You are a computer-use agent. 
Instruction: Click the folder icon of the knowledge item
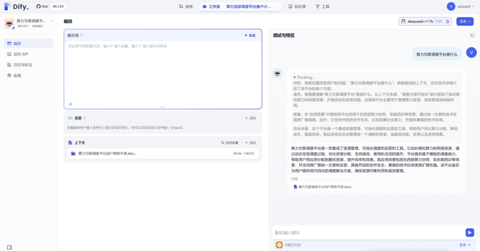coord(73,153)
